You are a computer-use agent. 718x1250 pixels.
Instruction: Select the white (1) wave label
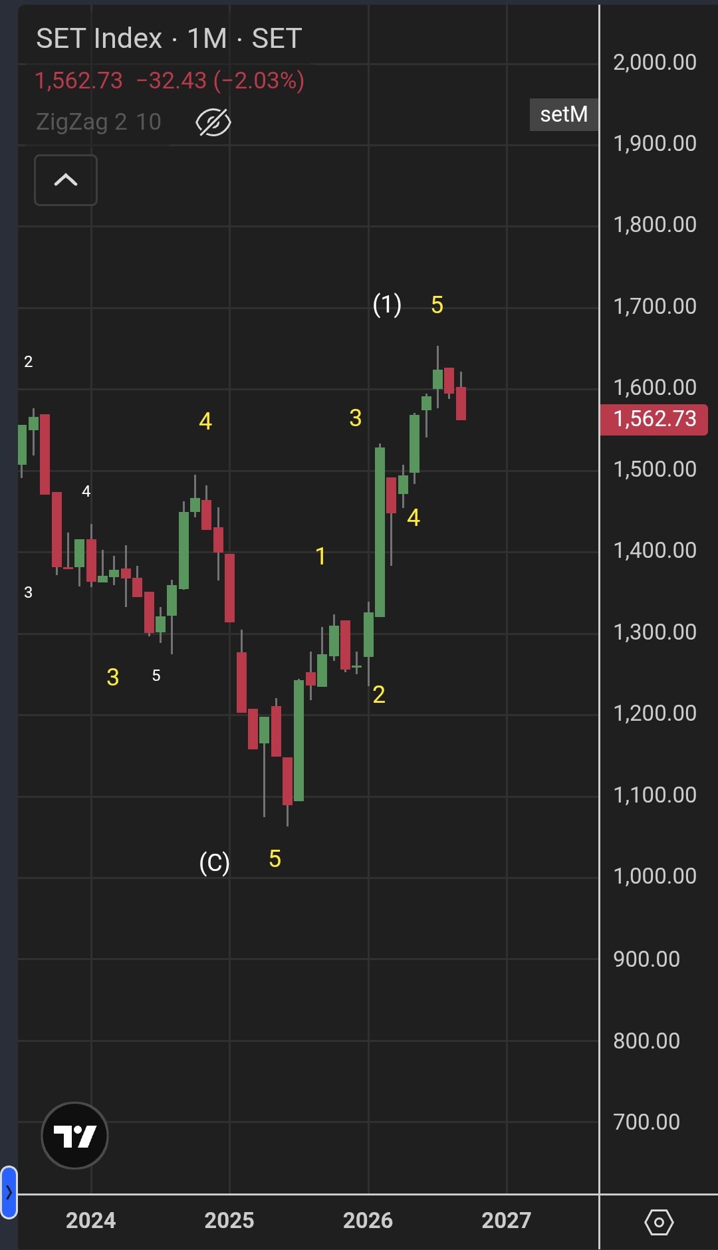tap(387, 305)
